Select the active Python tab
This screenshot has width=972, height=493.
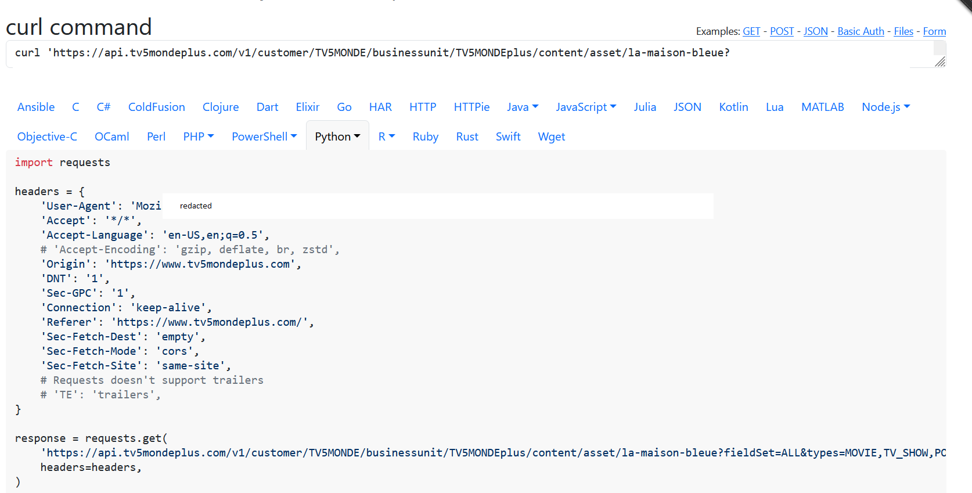pyautogui.click(x=337, y=136)
